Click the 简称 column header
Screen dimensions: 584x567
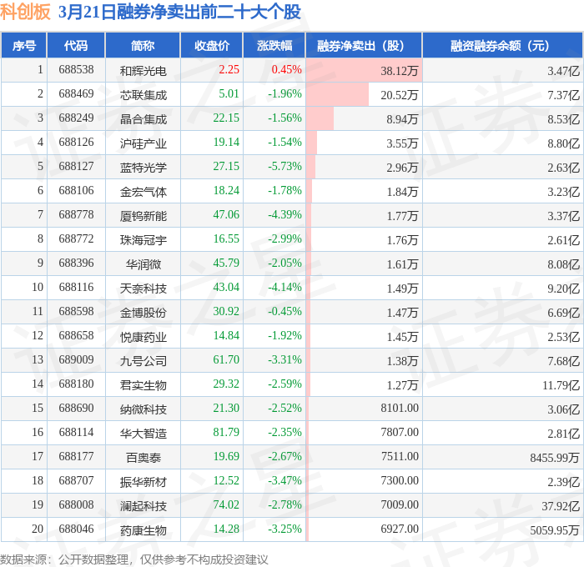(143, 45)
